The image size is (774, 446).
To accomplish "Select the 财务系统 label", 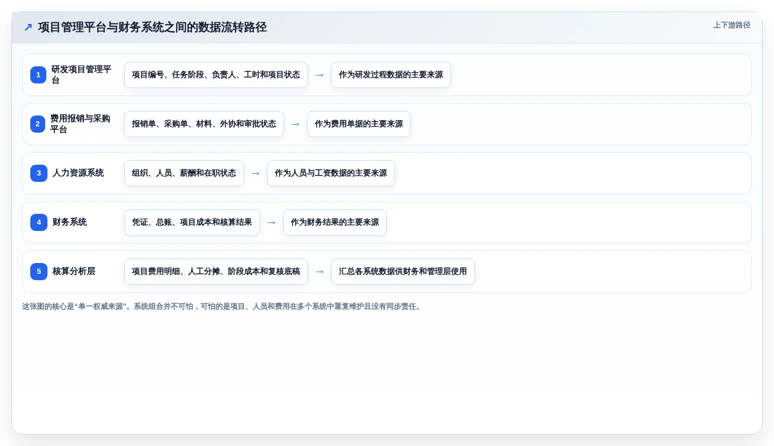I will (70, 222).
